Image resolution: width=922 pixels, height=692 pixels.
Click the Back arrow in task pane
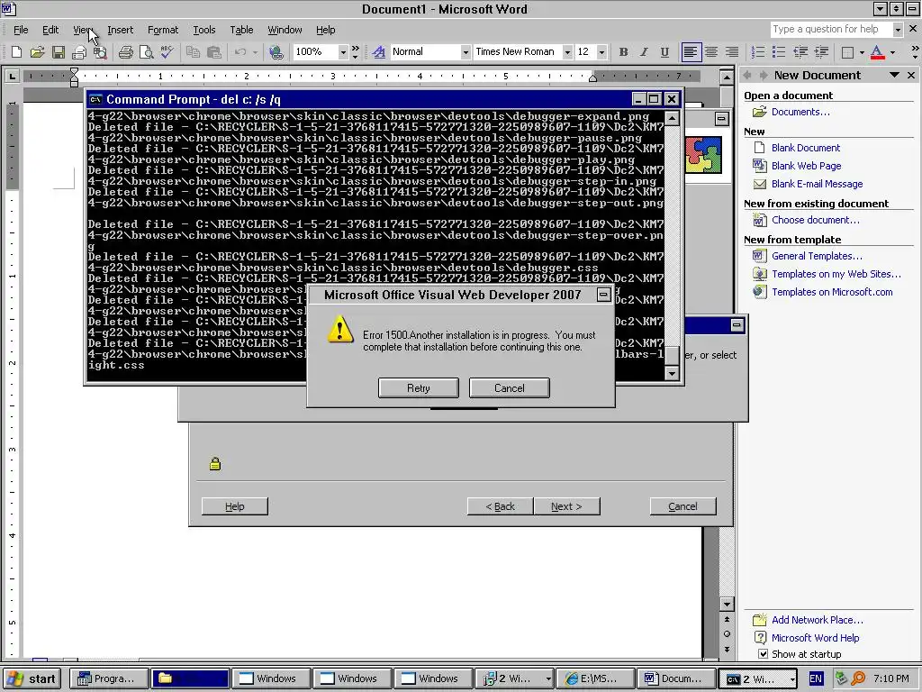(747, 76)
